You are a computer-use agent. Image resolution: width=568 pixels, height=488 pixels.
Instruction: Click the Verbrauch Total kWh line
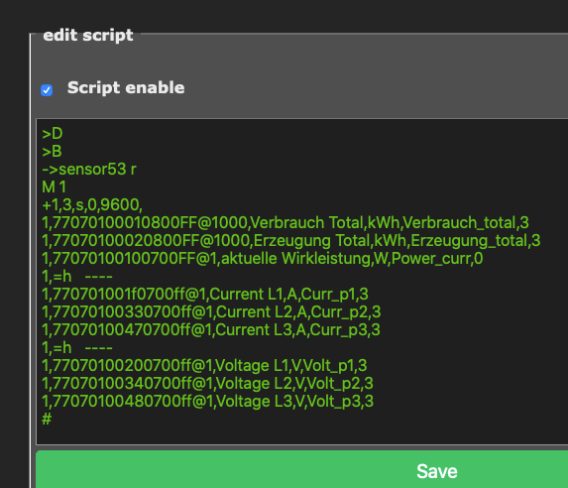285,222
